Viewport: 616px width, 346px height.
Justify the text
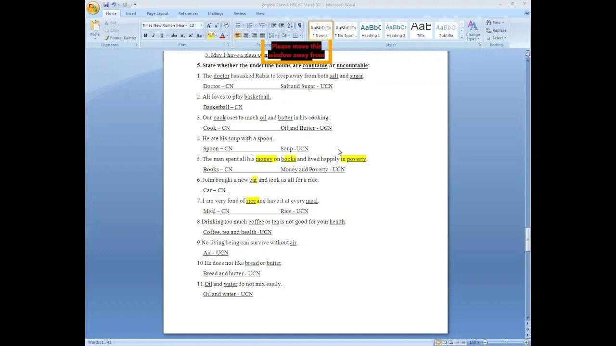[x=262, y=36]
